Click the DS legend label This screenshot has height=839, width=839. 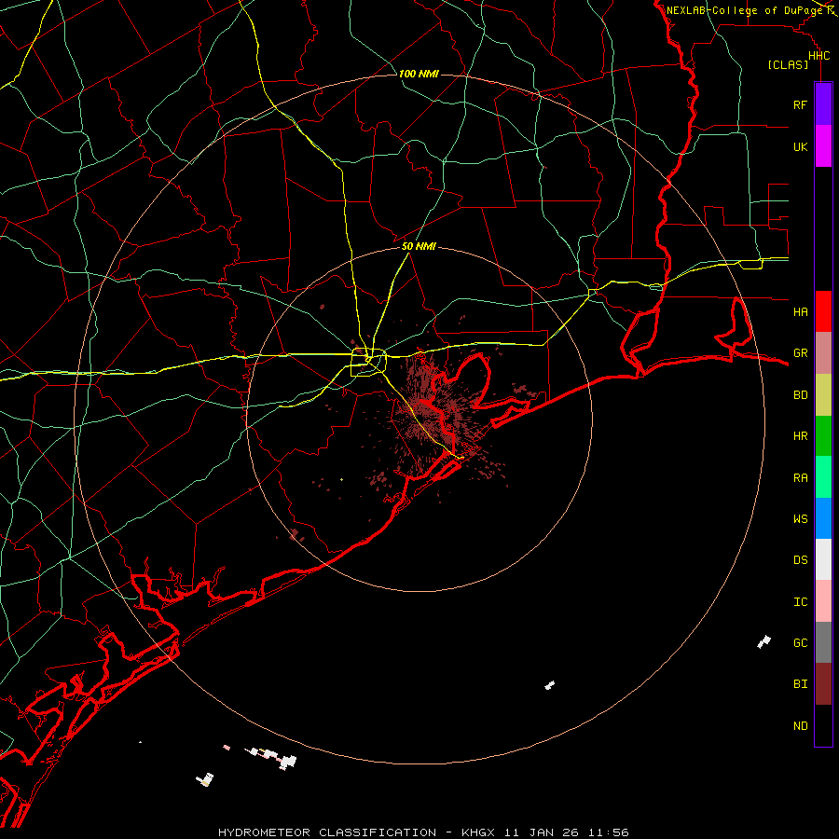pyautogui.click(x=800, y=560)
